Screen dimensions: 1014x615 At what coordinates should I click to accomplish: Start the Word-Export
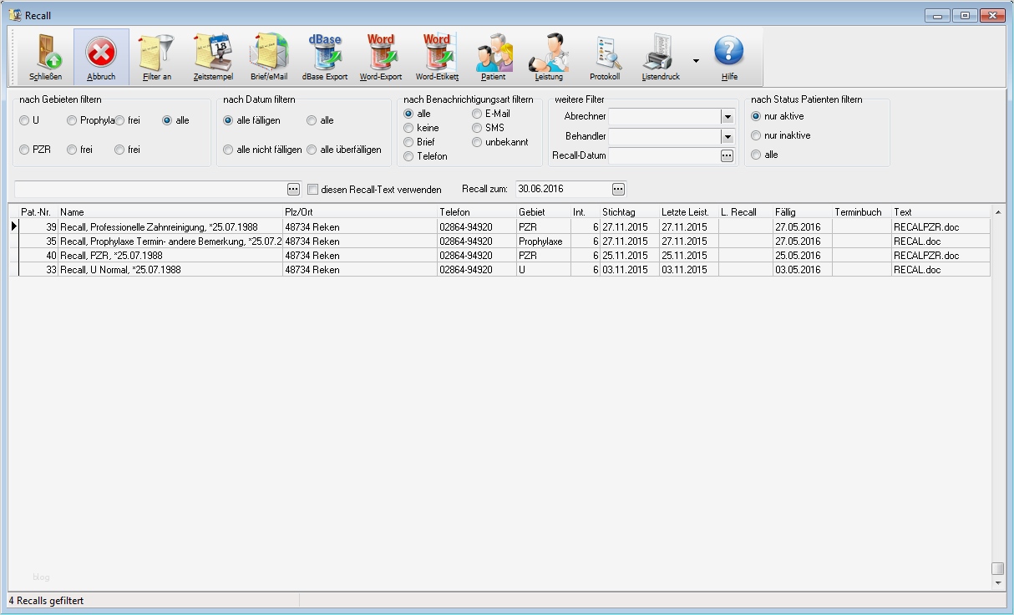[381, 53]
